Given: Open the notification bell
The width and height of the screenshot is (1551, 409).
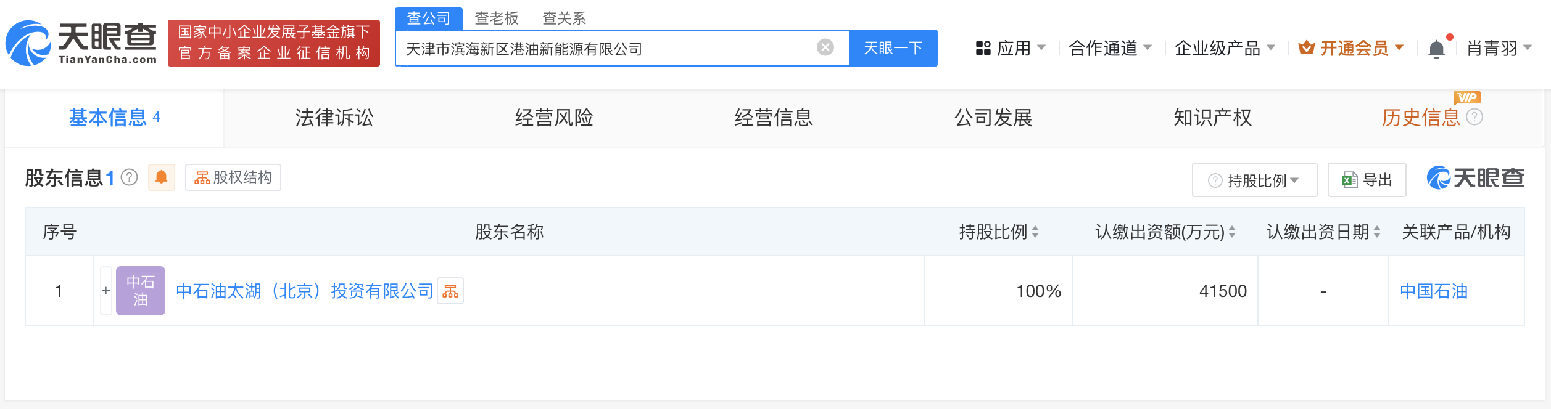Looking at the screenshot, I should [x=1437, y=47].
